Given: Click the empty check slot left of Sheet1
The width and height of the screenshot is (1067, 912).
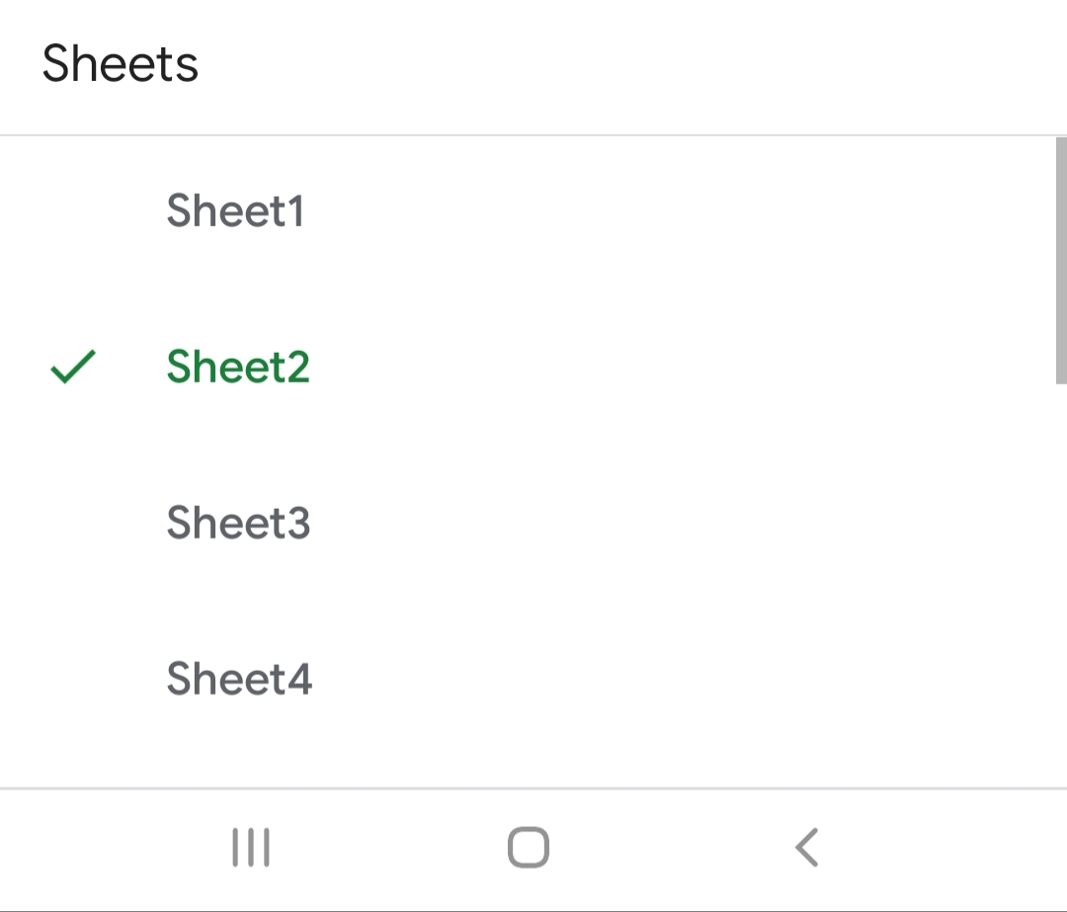Looking at the screenshot, I should pyautogui.click(x=72, y=210).
